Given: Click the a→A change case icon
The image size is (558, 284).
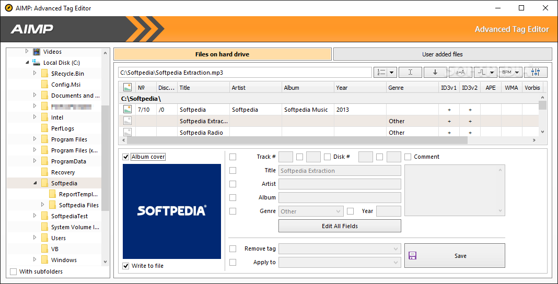Looking at the screenshot, I should coord(460,72).
